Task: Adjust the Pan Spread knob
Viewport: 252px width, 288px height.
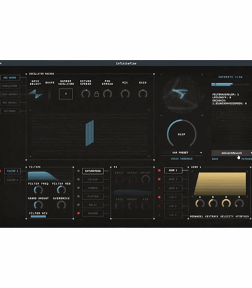Action: click(x=108, y=94)
